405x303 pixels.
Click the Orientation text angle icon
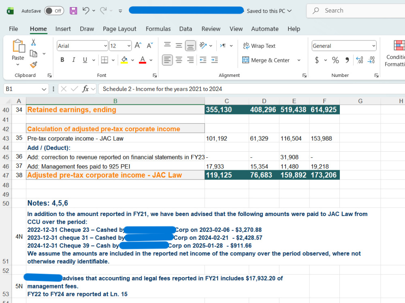pyautogui.click(x=203, y=46)
